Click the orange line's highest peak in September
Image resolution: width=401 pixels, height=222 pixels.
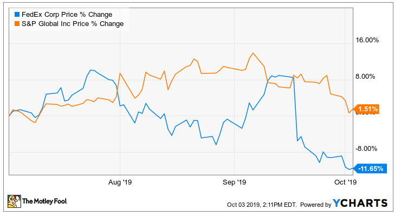point(253,53)
